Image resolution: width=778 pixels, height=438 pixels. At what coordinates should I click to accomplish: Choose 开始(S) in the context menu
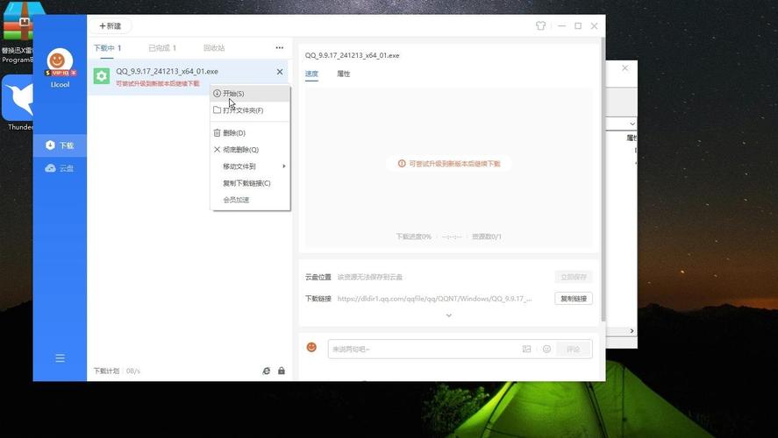250,93
